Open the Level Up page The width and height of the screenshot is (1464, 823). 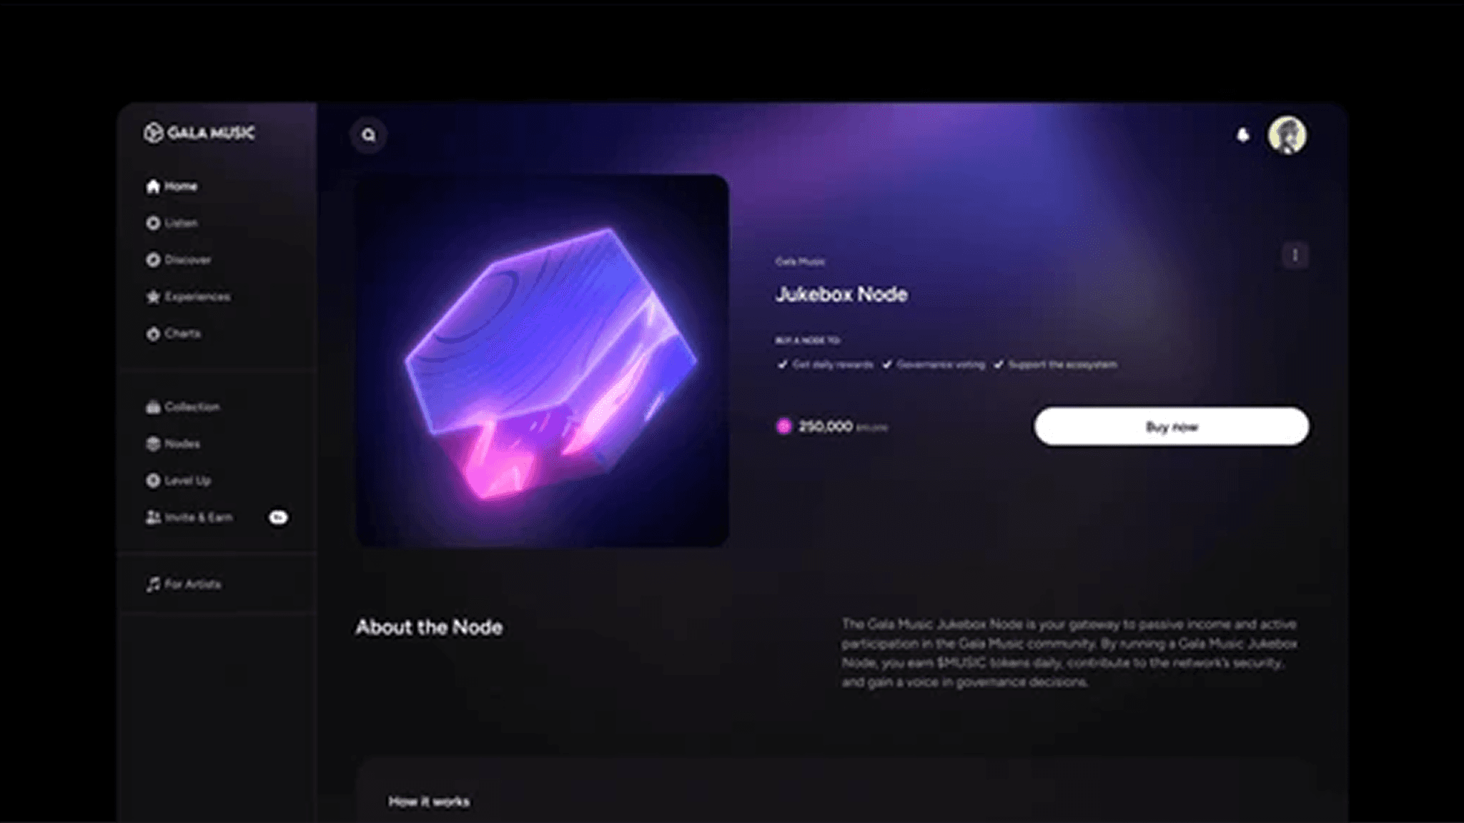tap(178, 481)
